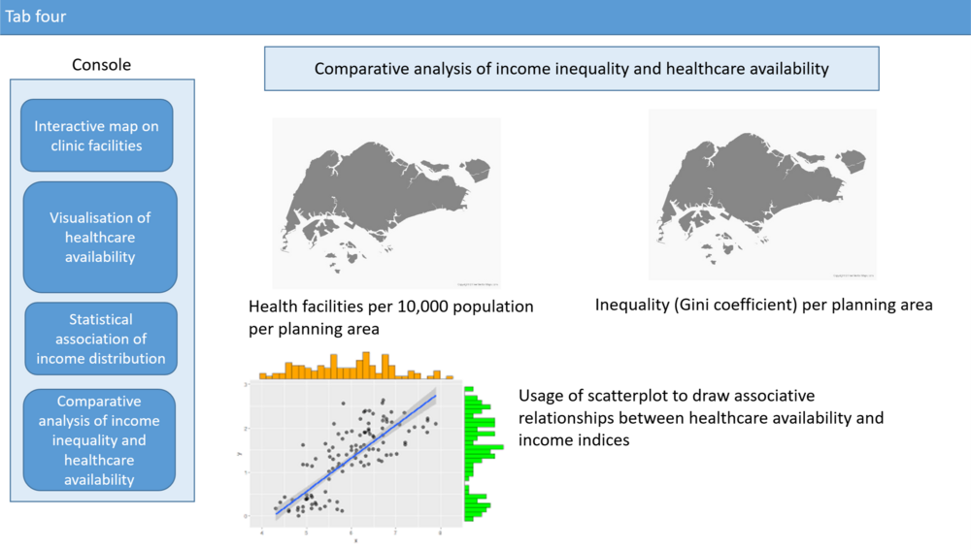
Task: Click the Tab four header label
Action: point(36,16)
